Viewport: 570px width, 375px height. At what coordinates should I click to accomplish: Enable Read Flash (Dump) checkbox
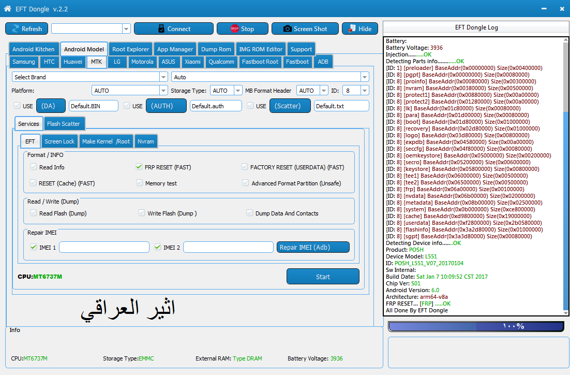click(x=34, y=213)
